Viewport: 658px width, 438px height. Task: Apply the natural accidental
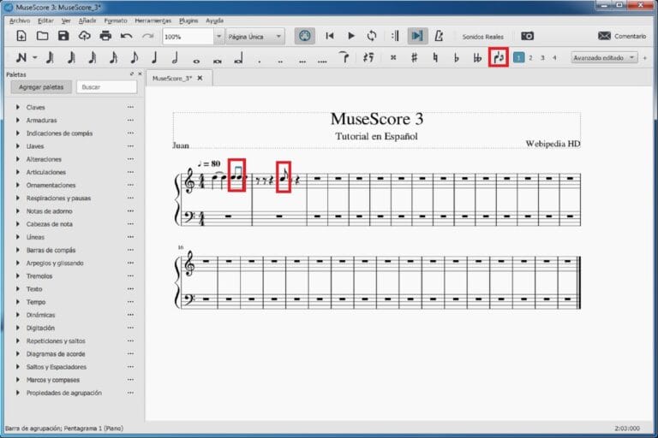pyautogui.click(x=435, y=58)
